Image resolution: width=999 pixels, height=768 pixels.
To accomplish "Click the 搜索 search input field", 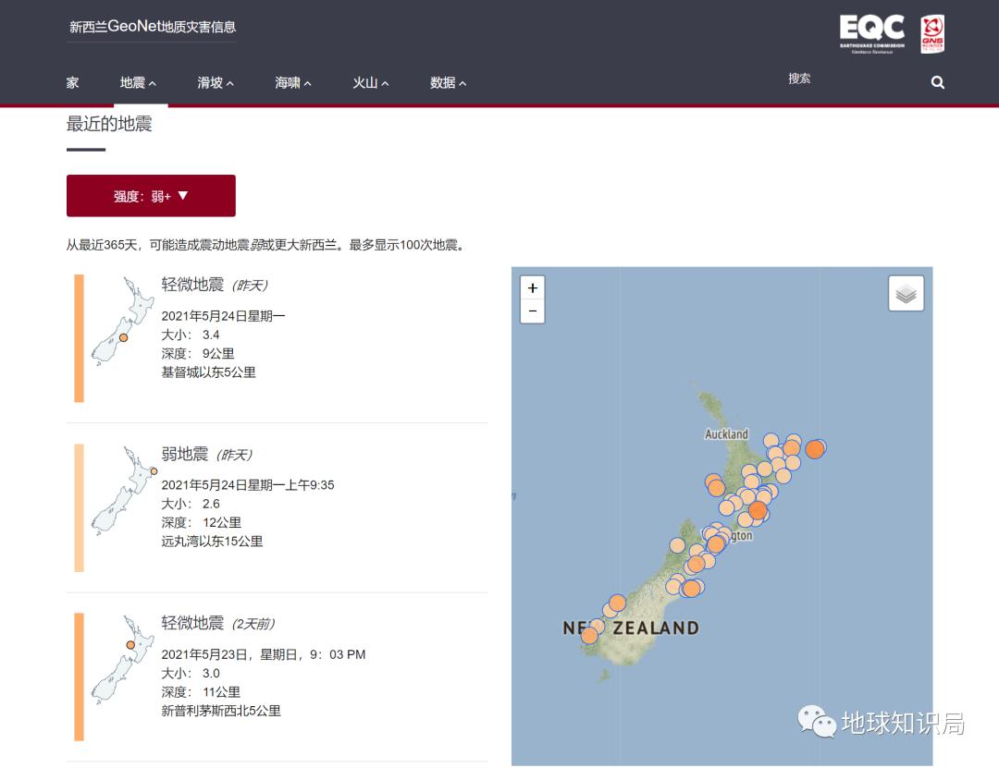I will coord(851,79).
